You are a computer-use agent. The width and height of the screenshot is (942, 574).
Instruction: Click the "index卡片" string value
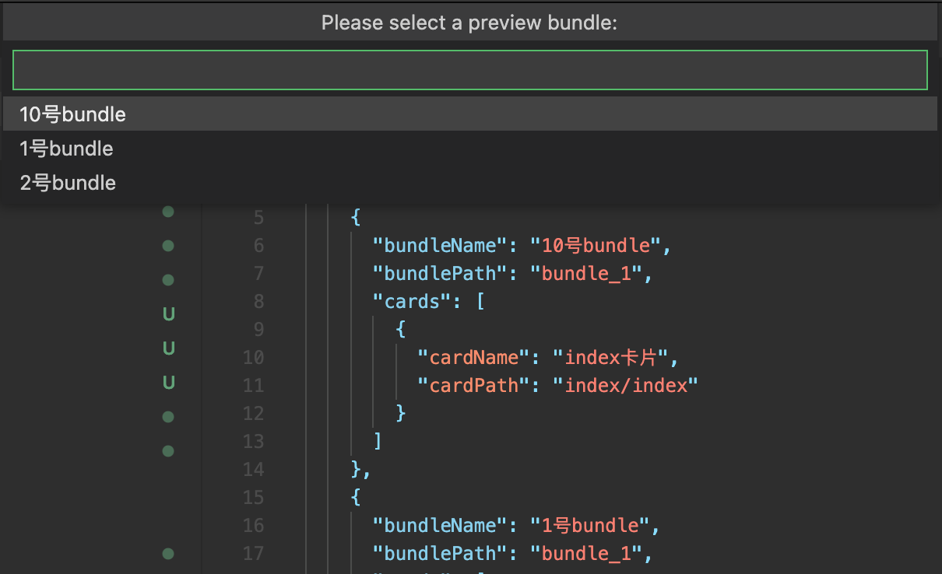[612, 358]
